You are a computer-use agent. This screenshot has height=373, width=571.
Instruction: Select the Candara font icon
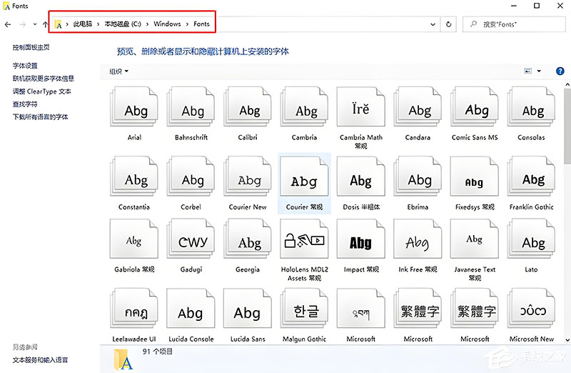pos(418,106)
